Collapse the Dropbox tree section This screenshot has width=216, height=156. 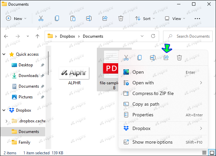4,110
